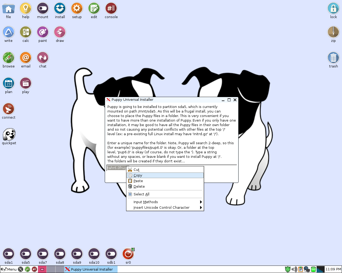Choose Delete from the context menu
342x273 pixels.
pyautogui.click(x=165, y=186)
